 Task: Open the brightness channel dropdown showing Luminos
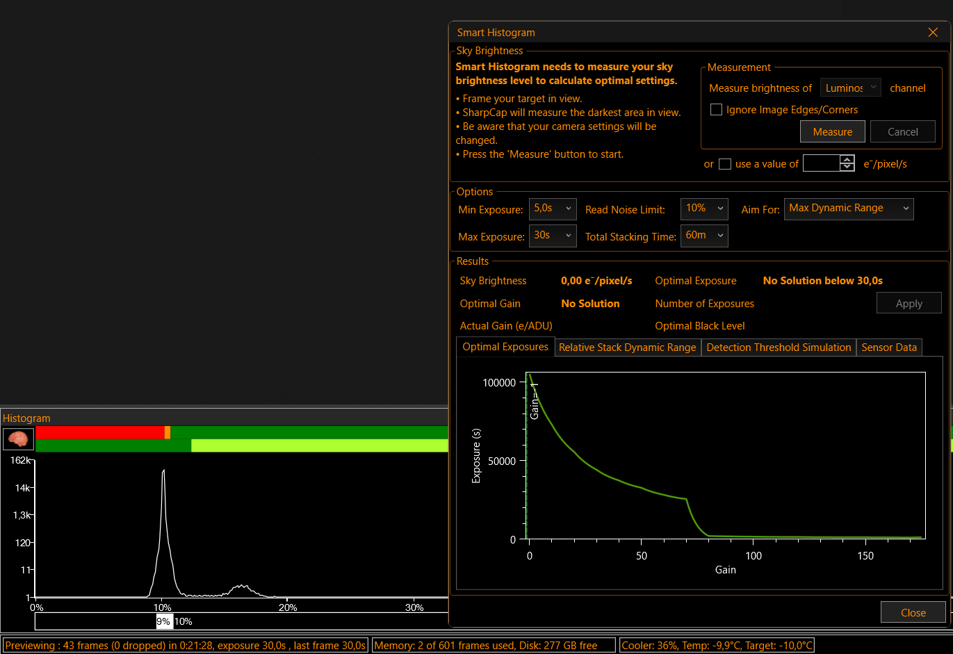851,88
